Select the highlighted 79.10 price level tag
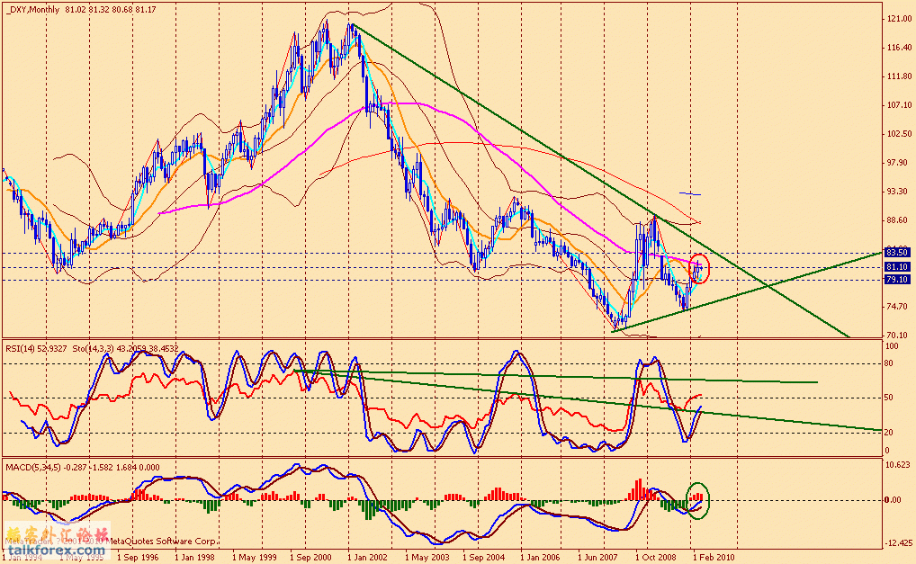This screenshot has height=564, width=916. 897,280
